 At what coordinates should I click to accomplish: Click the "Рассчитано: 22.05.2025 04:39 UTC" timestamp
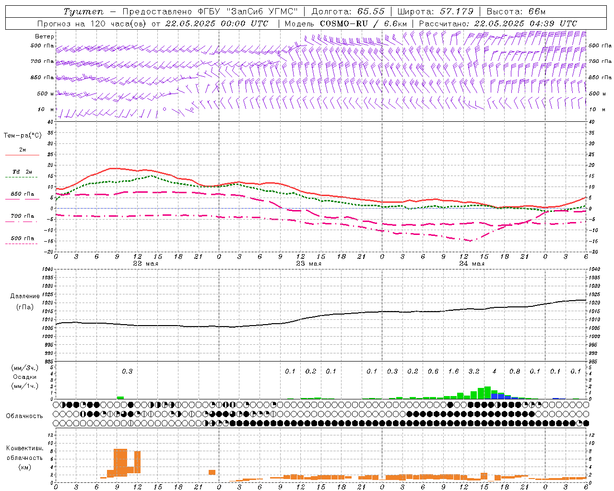coord(498,23)
